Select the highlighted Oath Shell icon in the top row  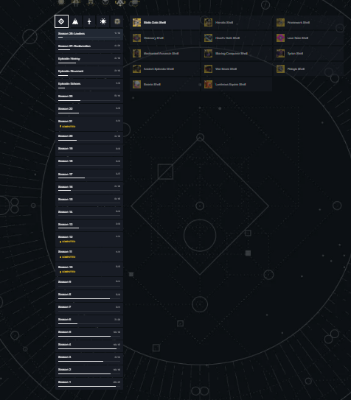[x=136, y=22]
